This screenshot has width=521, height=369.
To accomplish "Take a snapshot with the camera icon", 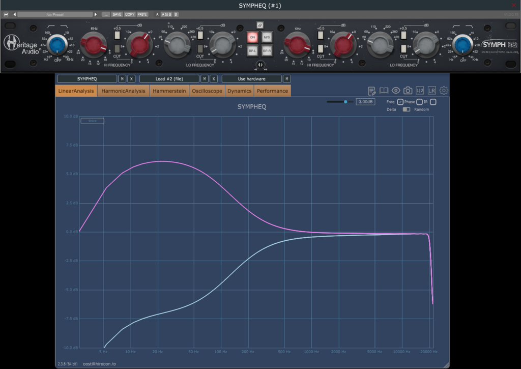I will coord(408,91).
